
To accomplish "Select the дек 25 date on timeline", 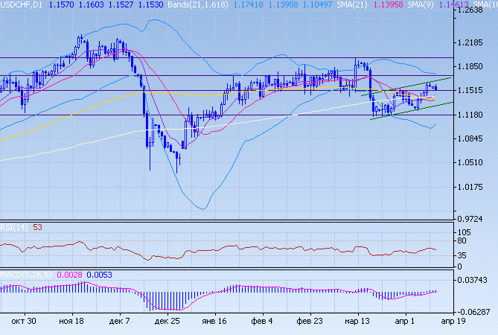I will [165, 319].
